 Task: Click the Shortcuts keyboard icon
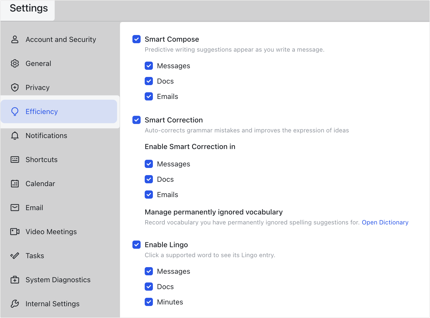tap(15, 160)
